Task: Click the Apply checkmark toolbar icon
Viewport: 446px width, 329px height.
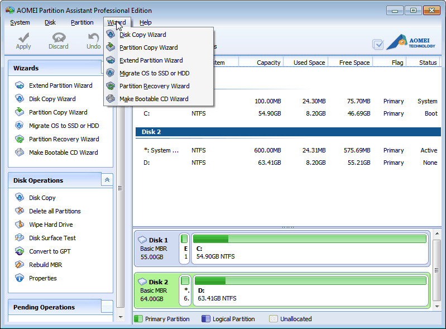Action: click(23, 37)
